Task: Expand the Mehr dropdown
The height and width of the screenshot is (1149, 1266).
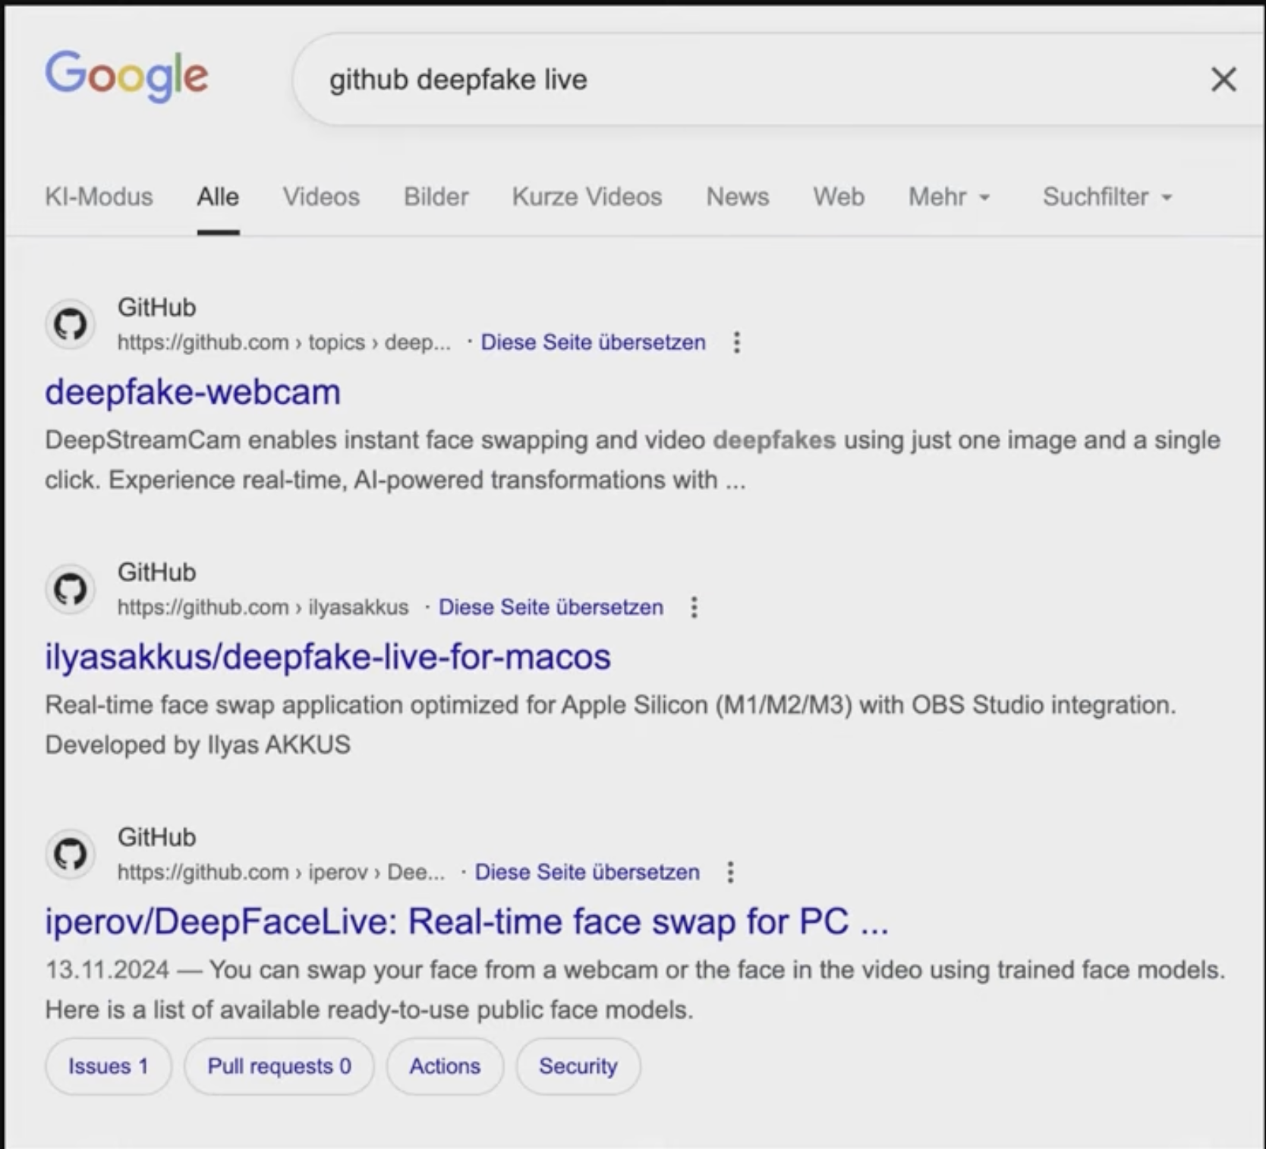Action: (949, 197)
